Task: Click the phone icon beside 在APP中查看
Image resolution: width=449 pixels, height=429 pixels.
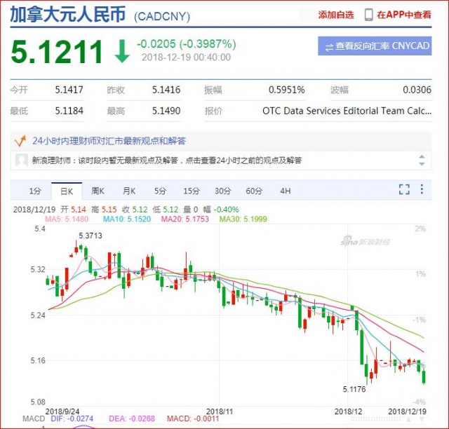Action: (369, 15)
